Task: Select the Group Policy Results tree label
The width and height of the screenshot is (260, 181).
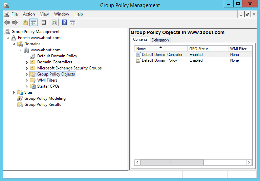Action: coord(43,105)
